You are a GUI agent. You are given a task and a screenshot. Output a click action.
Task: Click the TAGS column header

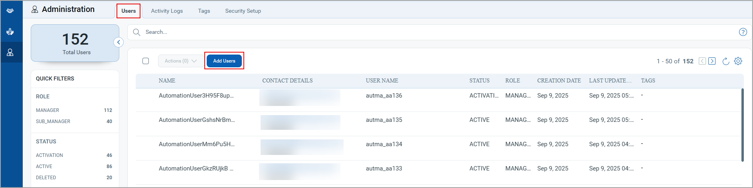pyautogui.click(x=648, y=80)
